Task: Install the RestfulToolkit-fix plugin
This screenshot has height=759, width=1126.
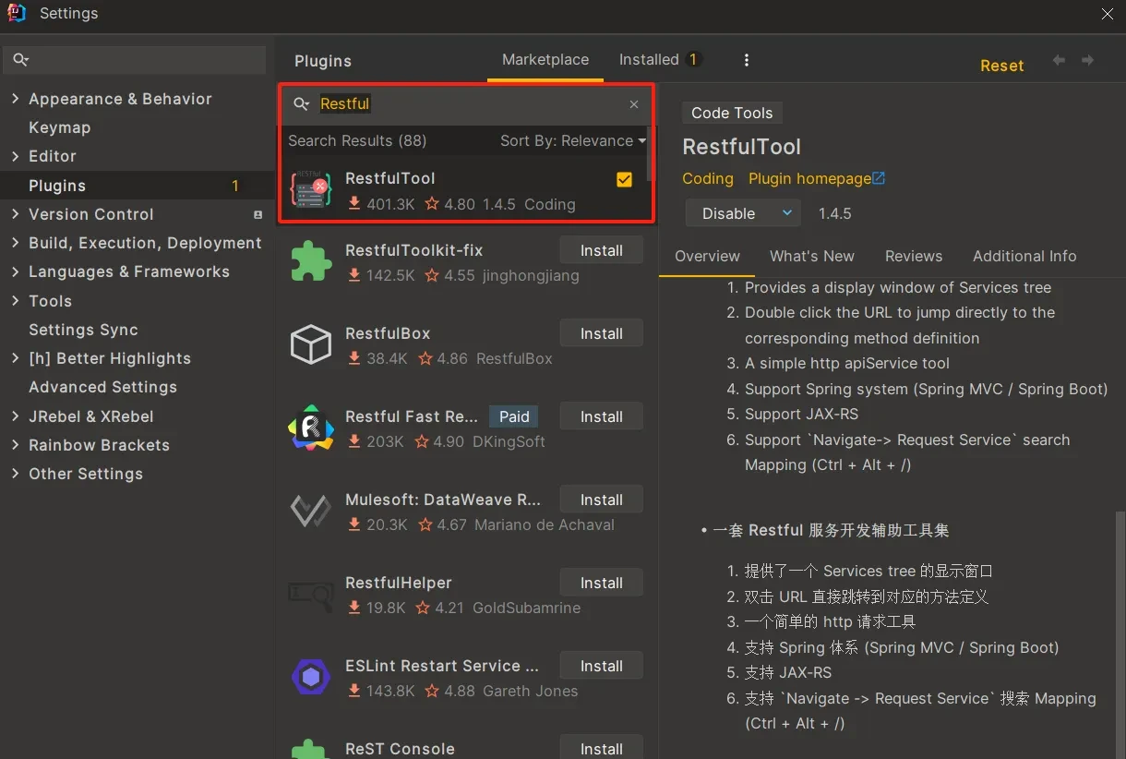Action: coord(602,250)
